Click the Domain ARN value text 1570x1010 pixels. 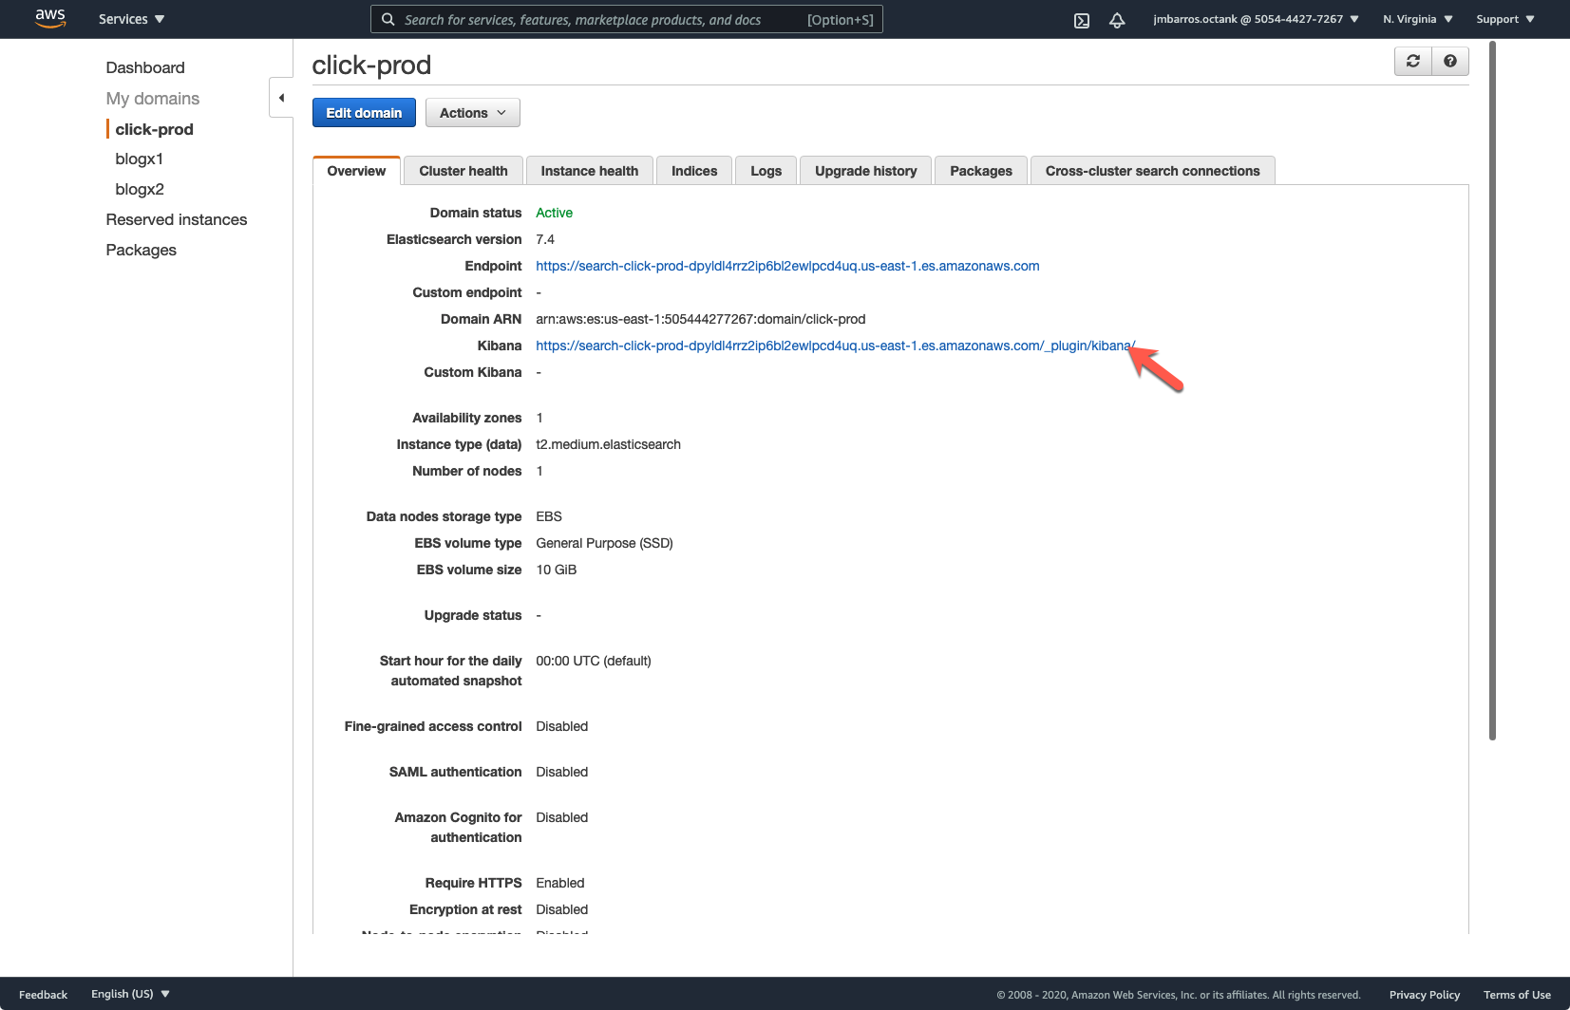[x=701, y=319]
